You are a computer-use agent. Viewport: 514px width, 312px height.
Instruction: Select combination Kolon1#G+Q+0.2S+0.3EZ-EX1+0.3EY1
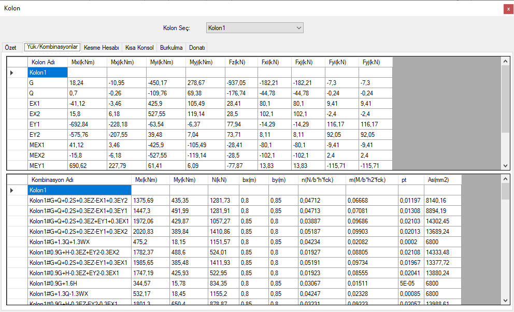coord(79,211)
